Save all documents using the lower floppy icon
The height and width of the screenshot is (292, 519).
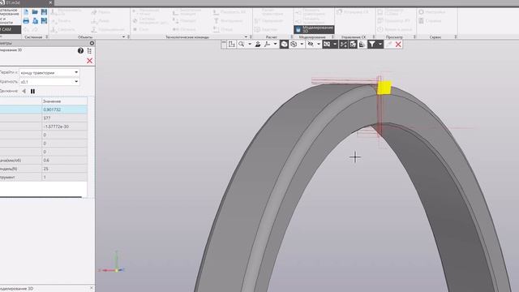(44, 21)
